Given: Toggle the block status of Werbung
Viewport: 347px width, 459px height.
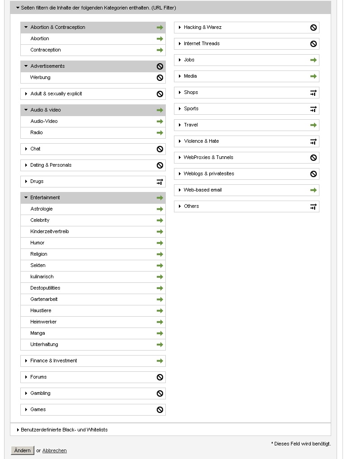Looking at the screenshot, I should (x=160, y=78).
